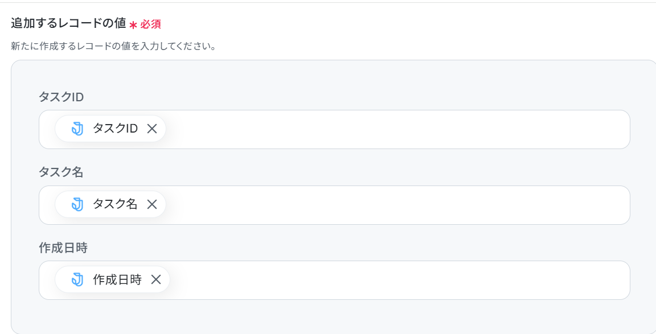Select the タスクID chip text
This screenshot has width=656, height=334.
point(116,129)
